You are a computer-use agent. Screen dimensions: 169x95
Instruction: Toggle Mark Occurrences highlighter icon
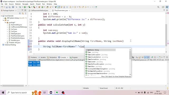coord(59,7)
